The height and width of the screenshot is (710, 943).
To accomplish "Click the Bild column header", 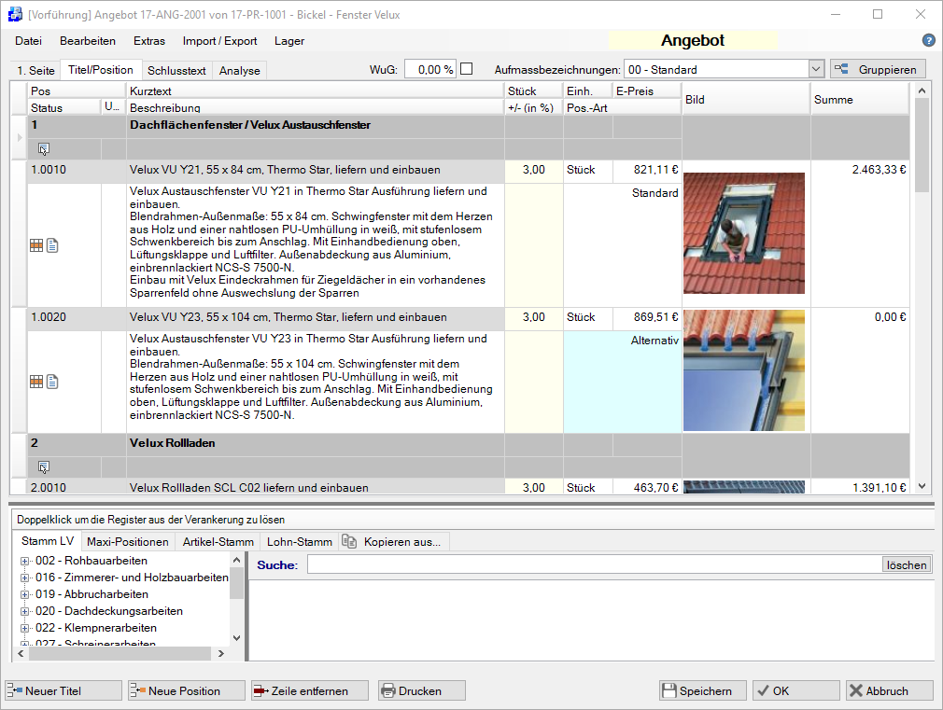I will (746, 100).
